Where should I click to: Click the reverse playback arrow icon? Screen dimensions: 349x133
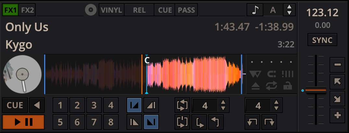point(37,105)
